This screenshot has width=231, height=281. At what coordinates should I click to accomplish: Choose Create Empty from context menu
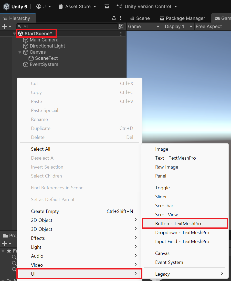(79, 211)
